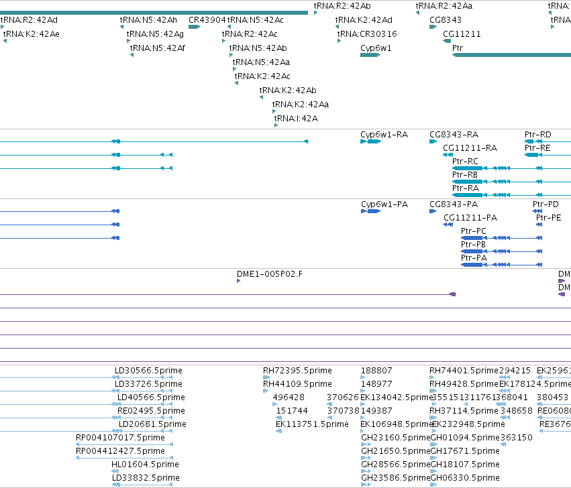The width and height of the screenshot is (571, 488).
Task: Select the 188807 feature label
Action: point(376,371)
